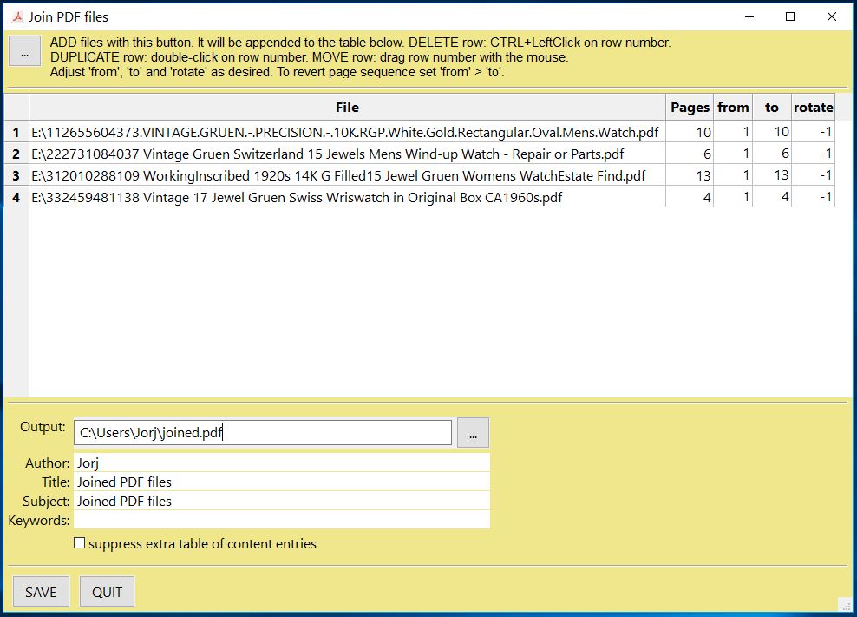
Task: Maximize the Join PDF files window
Action: [x=790, y=16]
